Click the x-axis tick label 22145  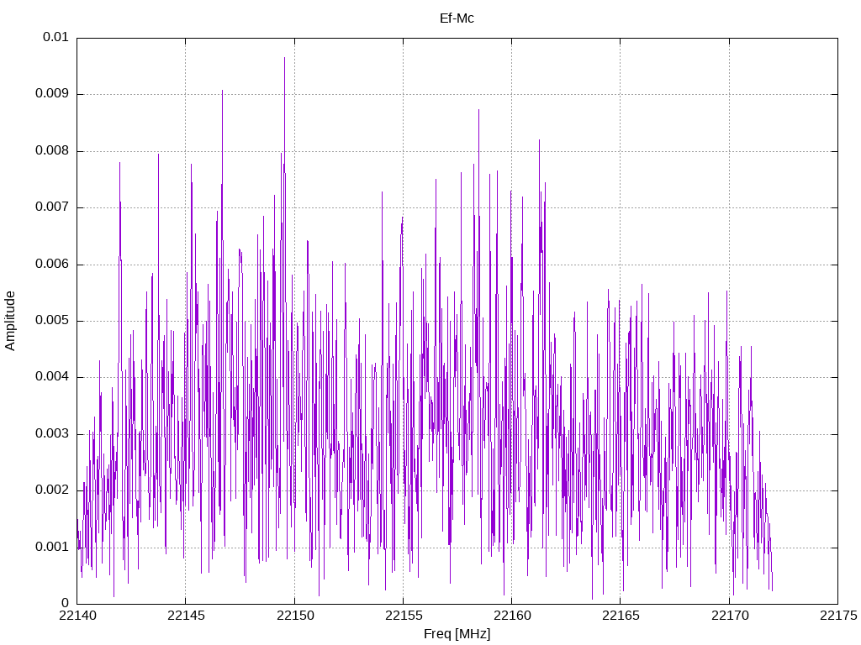pyautogui.click(x=186, y=616)
